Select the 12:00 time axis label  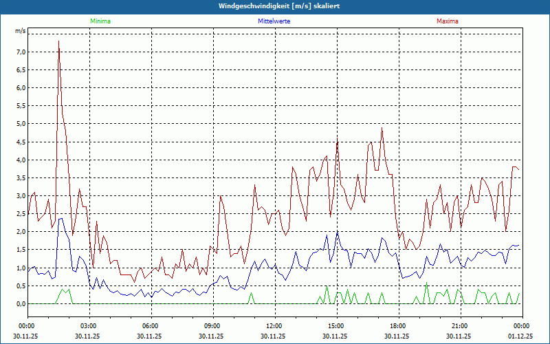[x=274, y=326]
